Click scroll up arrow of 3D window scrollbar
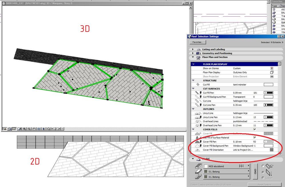The width and height of the screenshot is (285, 187). point(190,7)
